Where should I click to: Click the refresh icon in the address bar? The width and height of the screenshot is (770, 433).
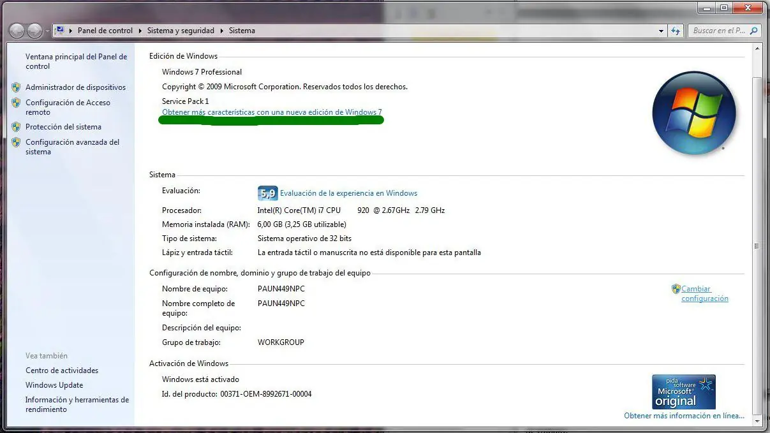coord(676,30)
